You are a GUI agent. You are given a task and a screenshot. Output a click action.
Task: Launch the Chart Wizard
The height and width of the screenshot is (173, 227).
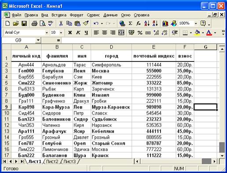[x=165, y=23]
